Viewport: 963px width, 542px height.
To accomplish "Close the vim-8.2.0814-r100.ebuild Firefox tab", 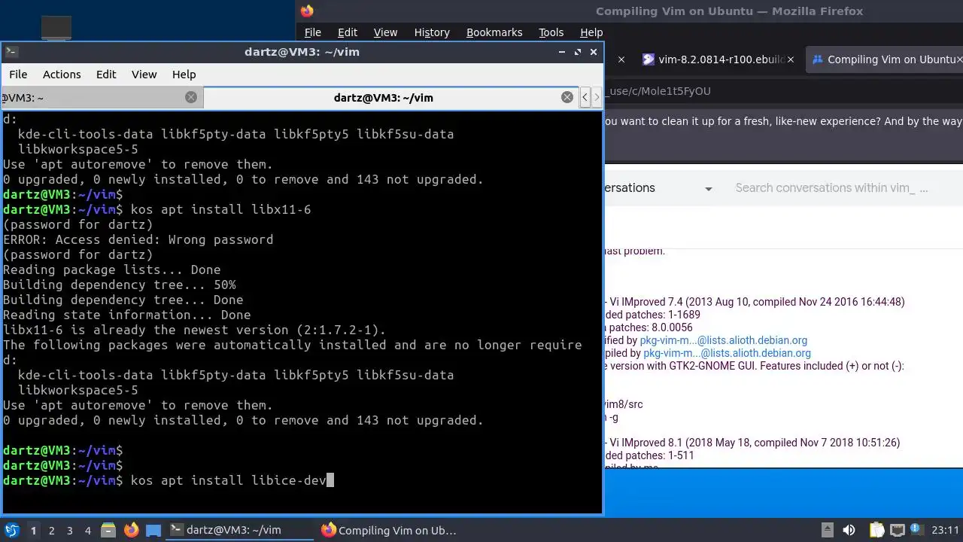I will point(790,59).
